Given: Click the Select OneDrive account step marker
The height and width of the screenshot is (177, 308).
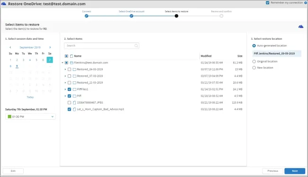Looking at the screenshot, I should tap(131, 16).
